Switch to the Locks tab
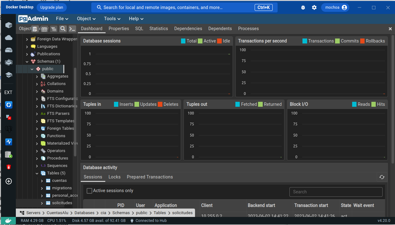The width and height of the screenshot is (395, 225). pyautogui.click(x=114, y=177)
